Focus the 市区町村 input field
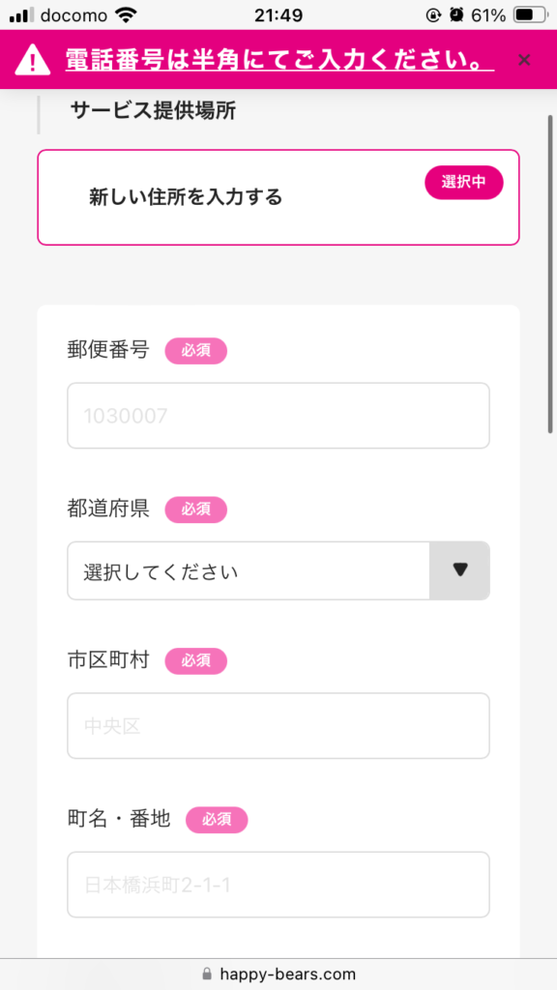The height and width of the screenshot is (990, 557). 278,725
